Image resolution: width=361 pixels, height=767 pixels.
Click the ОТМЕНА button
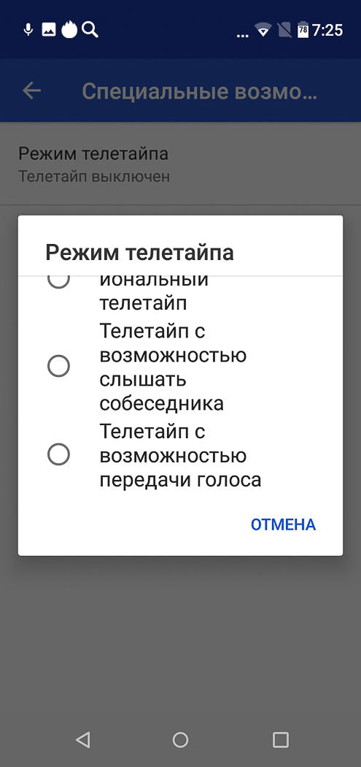click(x=283, y=524)
